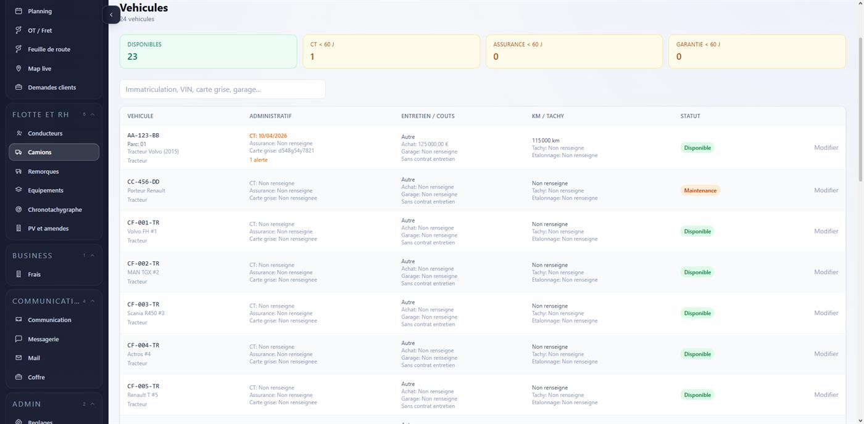
Task: Click the Equipements layers icon
Action: point(19,190)
